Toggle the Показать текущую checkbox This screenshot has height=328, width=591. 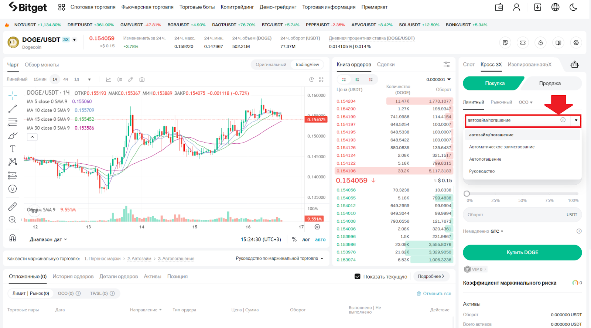coord(357,276)
